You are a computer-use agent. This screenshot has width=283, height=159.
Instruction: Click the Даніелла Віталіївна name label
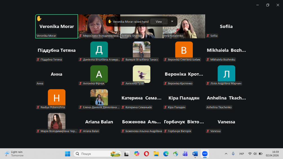(101, 59)
